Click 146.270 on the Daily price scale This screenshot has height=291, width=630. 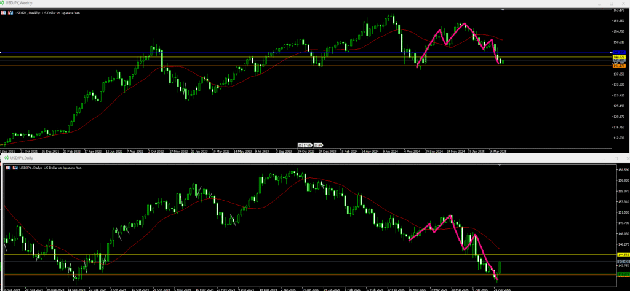click(623, 244)
